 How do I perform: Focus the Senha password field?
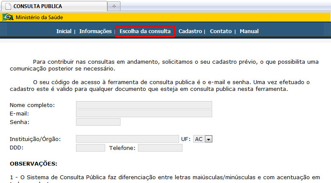[x=98, y=122]
